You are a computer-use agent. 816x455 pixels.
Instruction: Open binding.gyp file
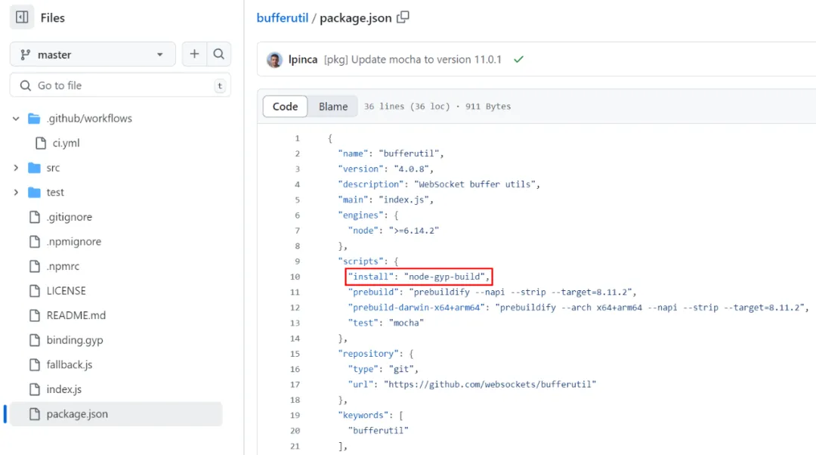coord(75,340)
